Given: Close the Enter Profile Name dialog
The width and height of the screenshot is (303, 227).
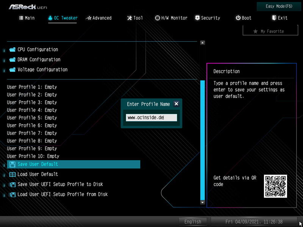Looking at the screenshot, I should click(x=176, y=104).
